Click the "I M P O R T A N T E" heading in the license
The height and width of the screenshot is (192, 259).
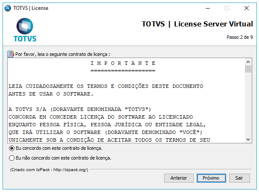tap(123, 63)
